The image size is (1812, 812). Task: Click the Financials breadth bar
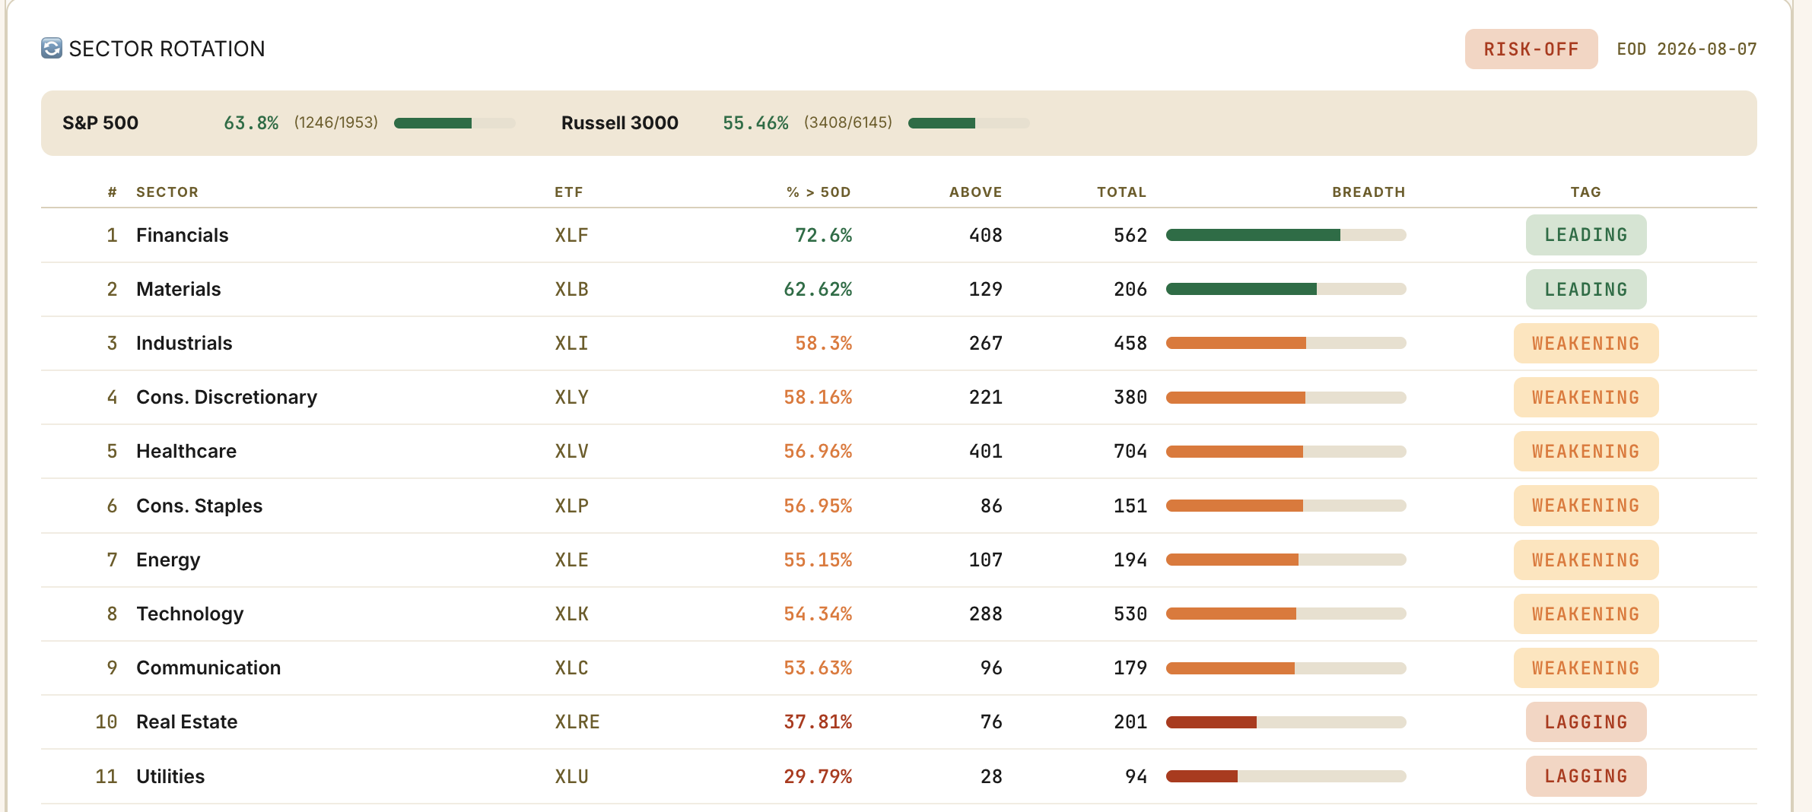(1286, 236)
